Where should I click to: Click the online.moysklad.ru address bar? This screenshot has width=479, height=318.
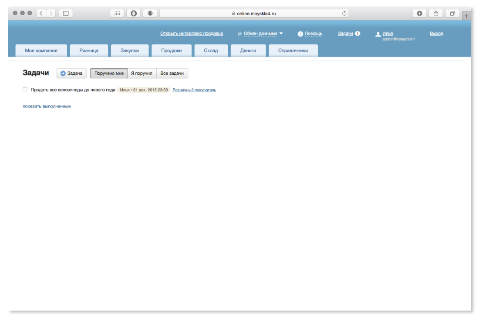[254, 13]
